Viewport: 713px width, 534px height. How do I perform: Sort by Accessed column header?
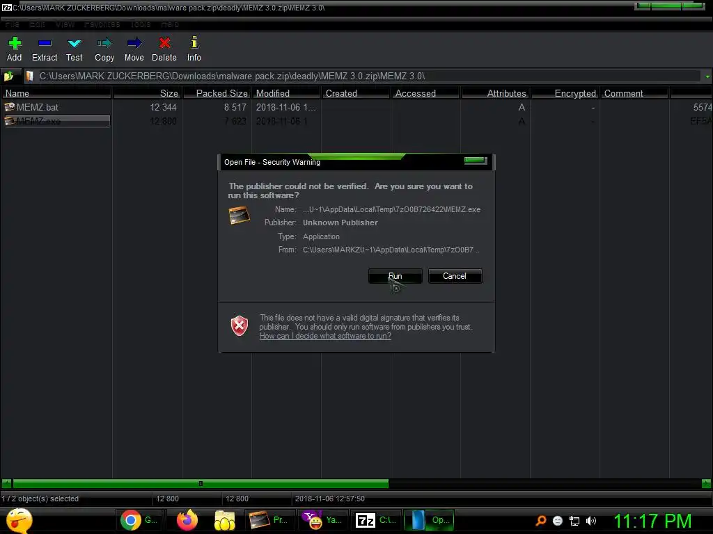point(425,93)
